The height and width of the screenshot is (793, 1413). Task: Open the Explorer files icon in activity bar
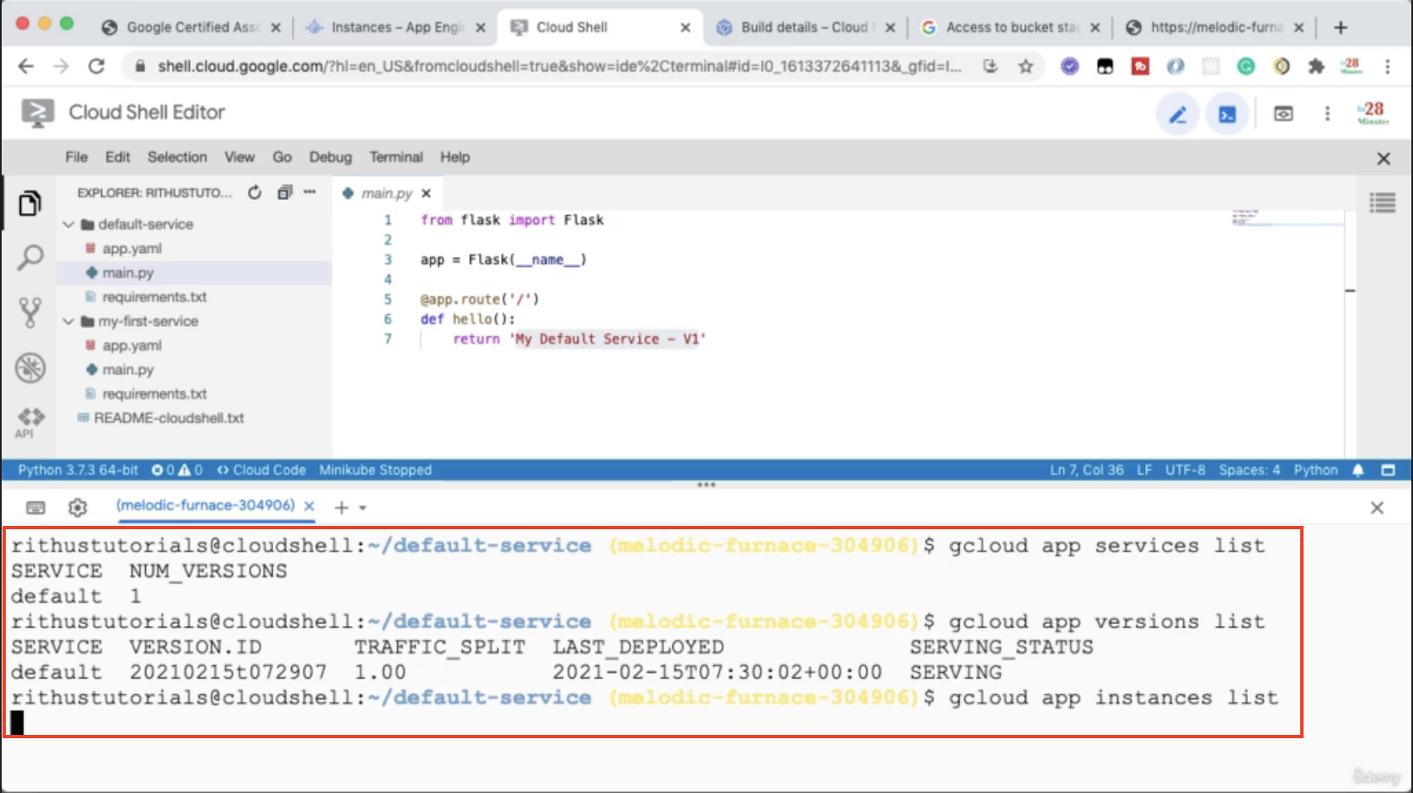(x=30, y=203)
